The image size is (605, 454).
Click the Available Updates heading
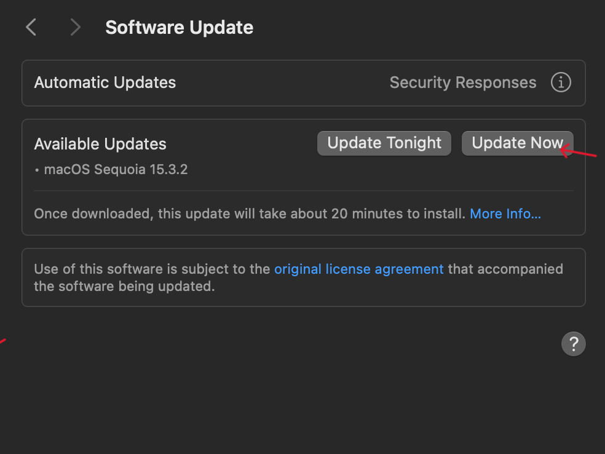(x=100, y=144)
